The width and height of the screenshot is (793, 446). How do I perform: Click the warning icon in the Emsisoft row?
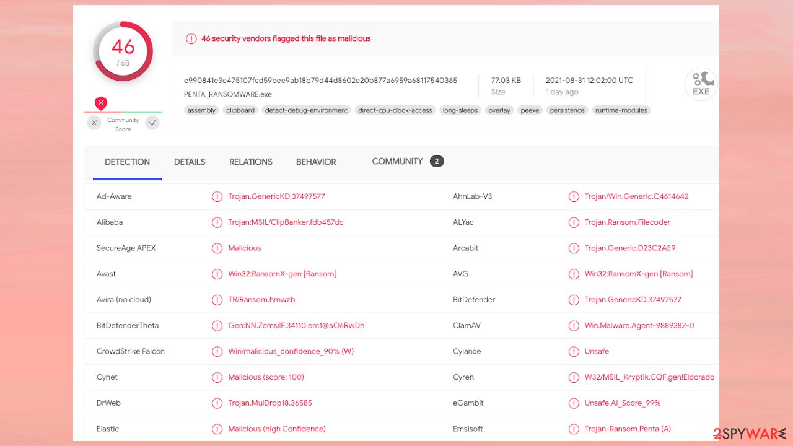pyautogui.click(x=574, y=429)
